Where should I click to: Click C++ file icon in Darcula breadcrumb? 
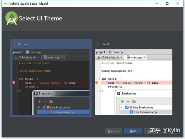point(27,52)
